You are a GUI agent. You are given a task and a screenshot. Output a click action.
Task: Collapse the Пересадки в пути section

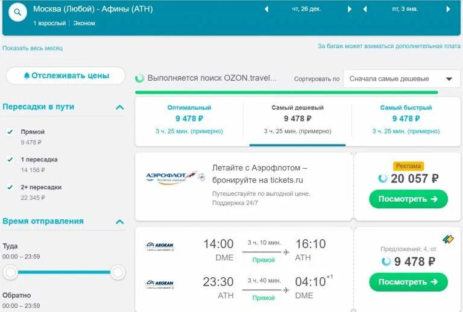[x=119, y=107]
